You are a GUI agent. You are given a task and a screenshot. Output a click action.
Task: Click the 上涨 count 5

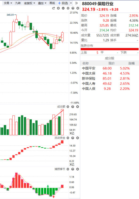coord(97,53)
